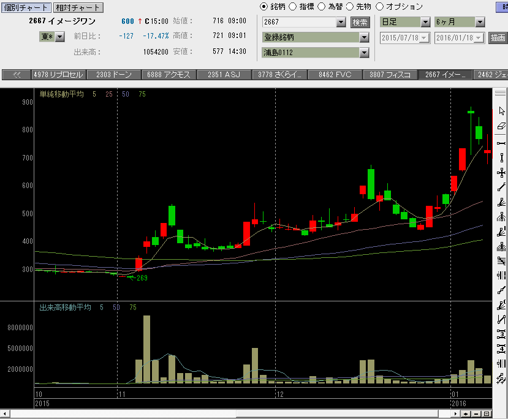Select the 先物 radio button
The image size is (508, 419).
click(350, 7)
